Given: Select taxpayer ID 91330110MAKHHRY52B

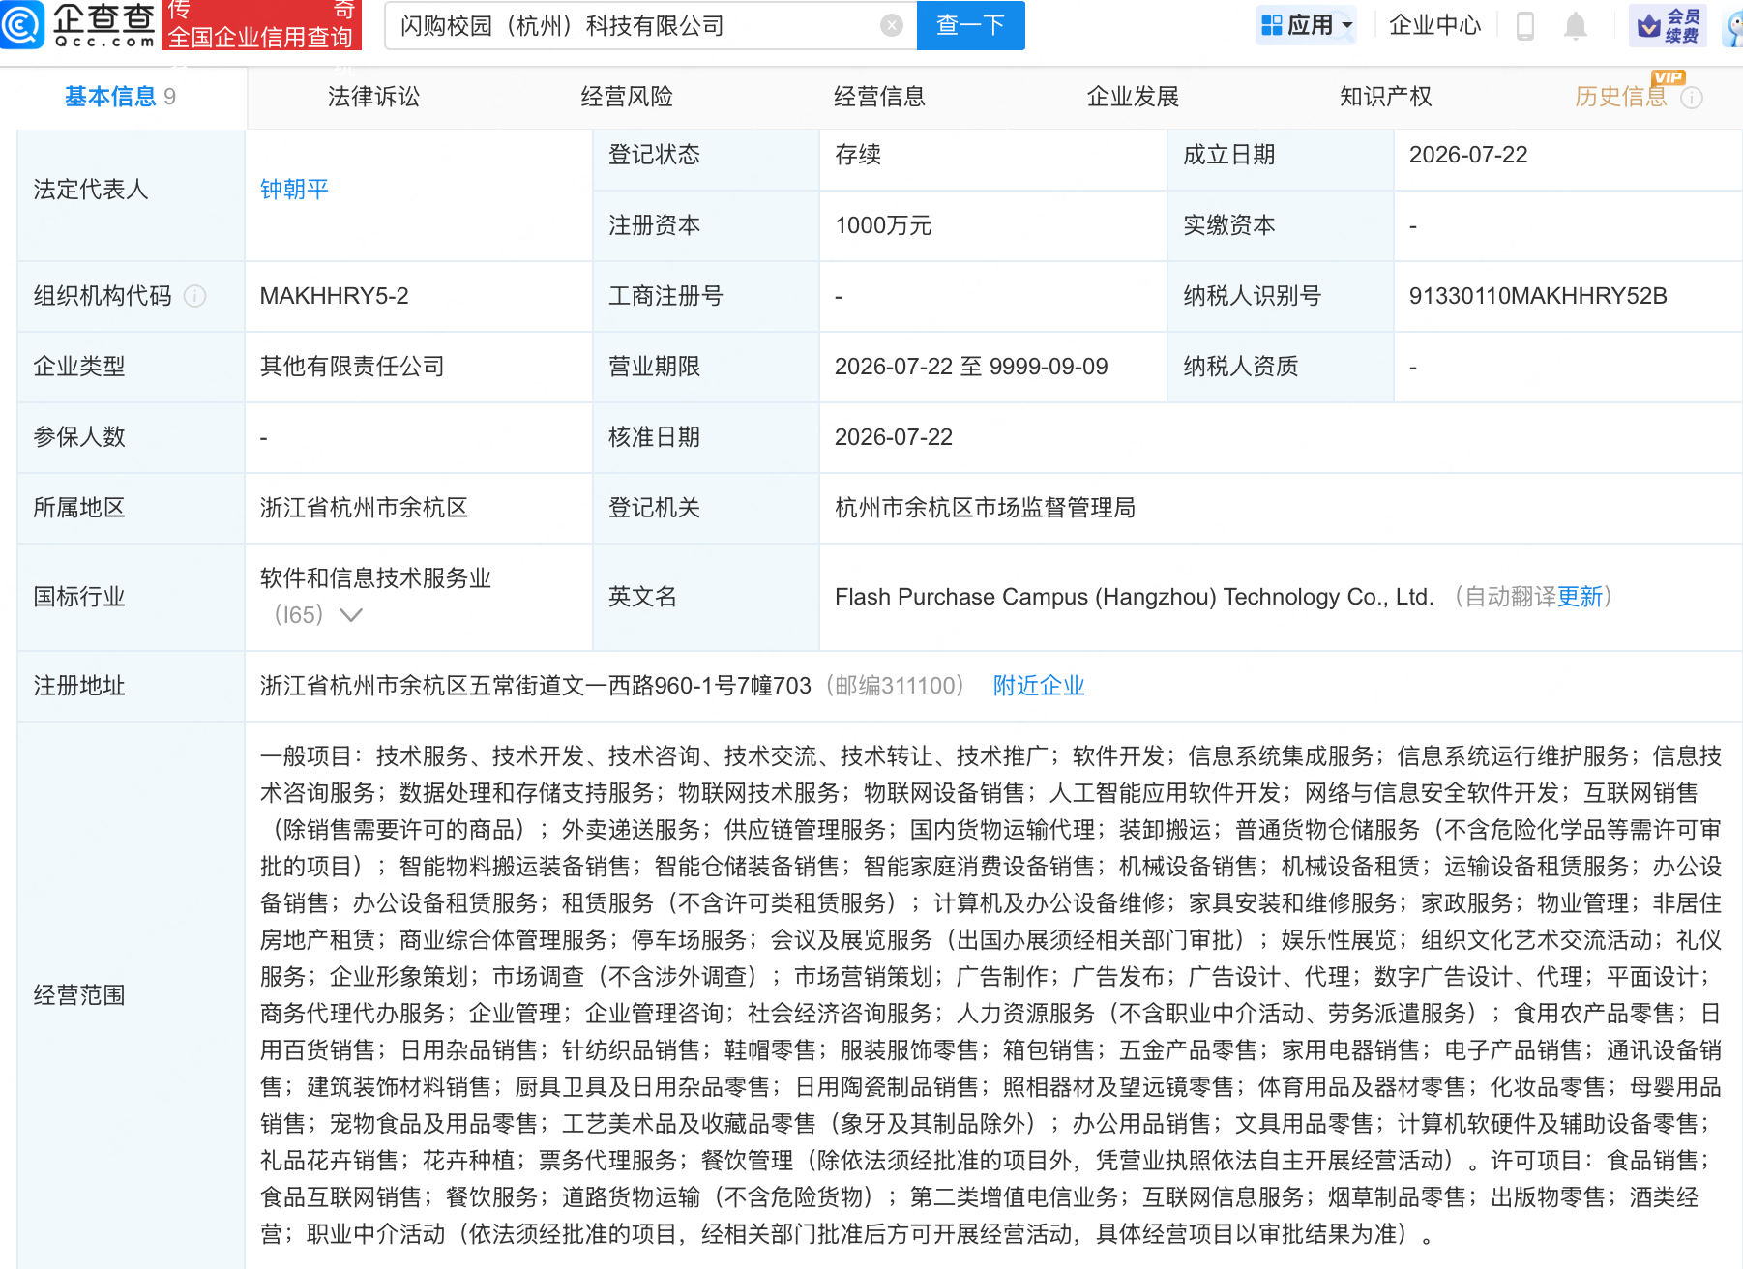Looking at the screenshot, I should click(1538, 296).
